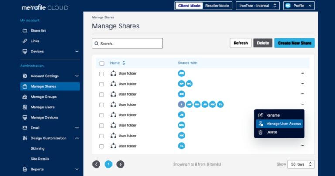
Task: Click the Manage Groups people icon
Action: (x=25, y=97)
